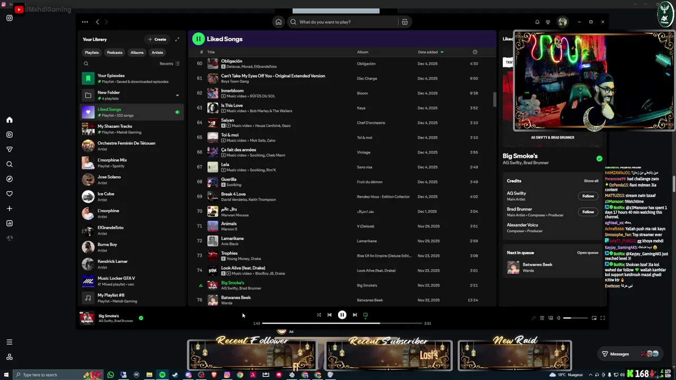This screenshot has width=676, height=380.
Task: Expand Your Library to full view
Action: (x=177, y=39)
